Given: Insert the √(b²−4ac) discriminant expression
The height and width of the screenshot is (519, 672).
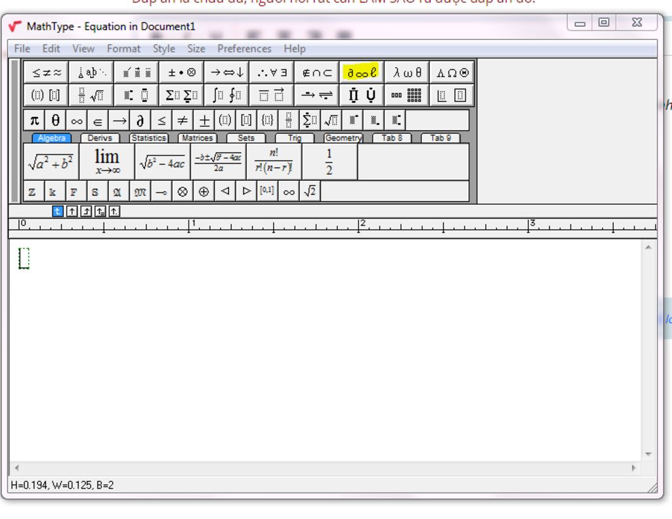Looking at the screenshot, I should (163, 162).
